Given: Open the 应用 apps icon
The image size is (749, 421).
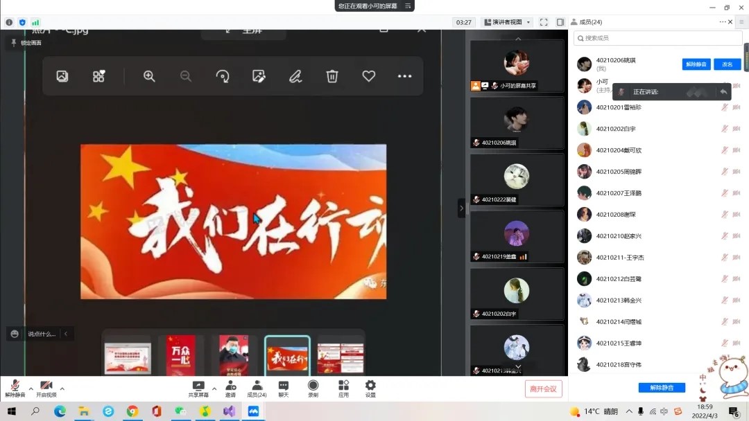Looking at the screenshot, I should pyautogui.click(x=343, y=388).
